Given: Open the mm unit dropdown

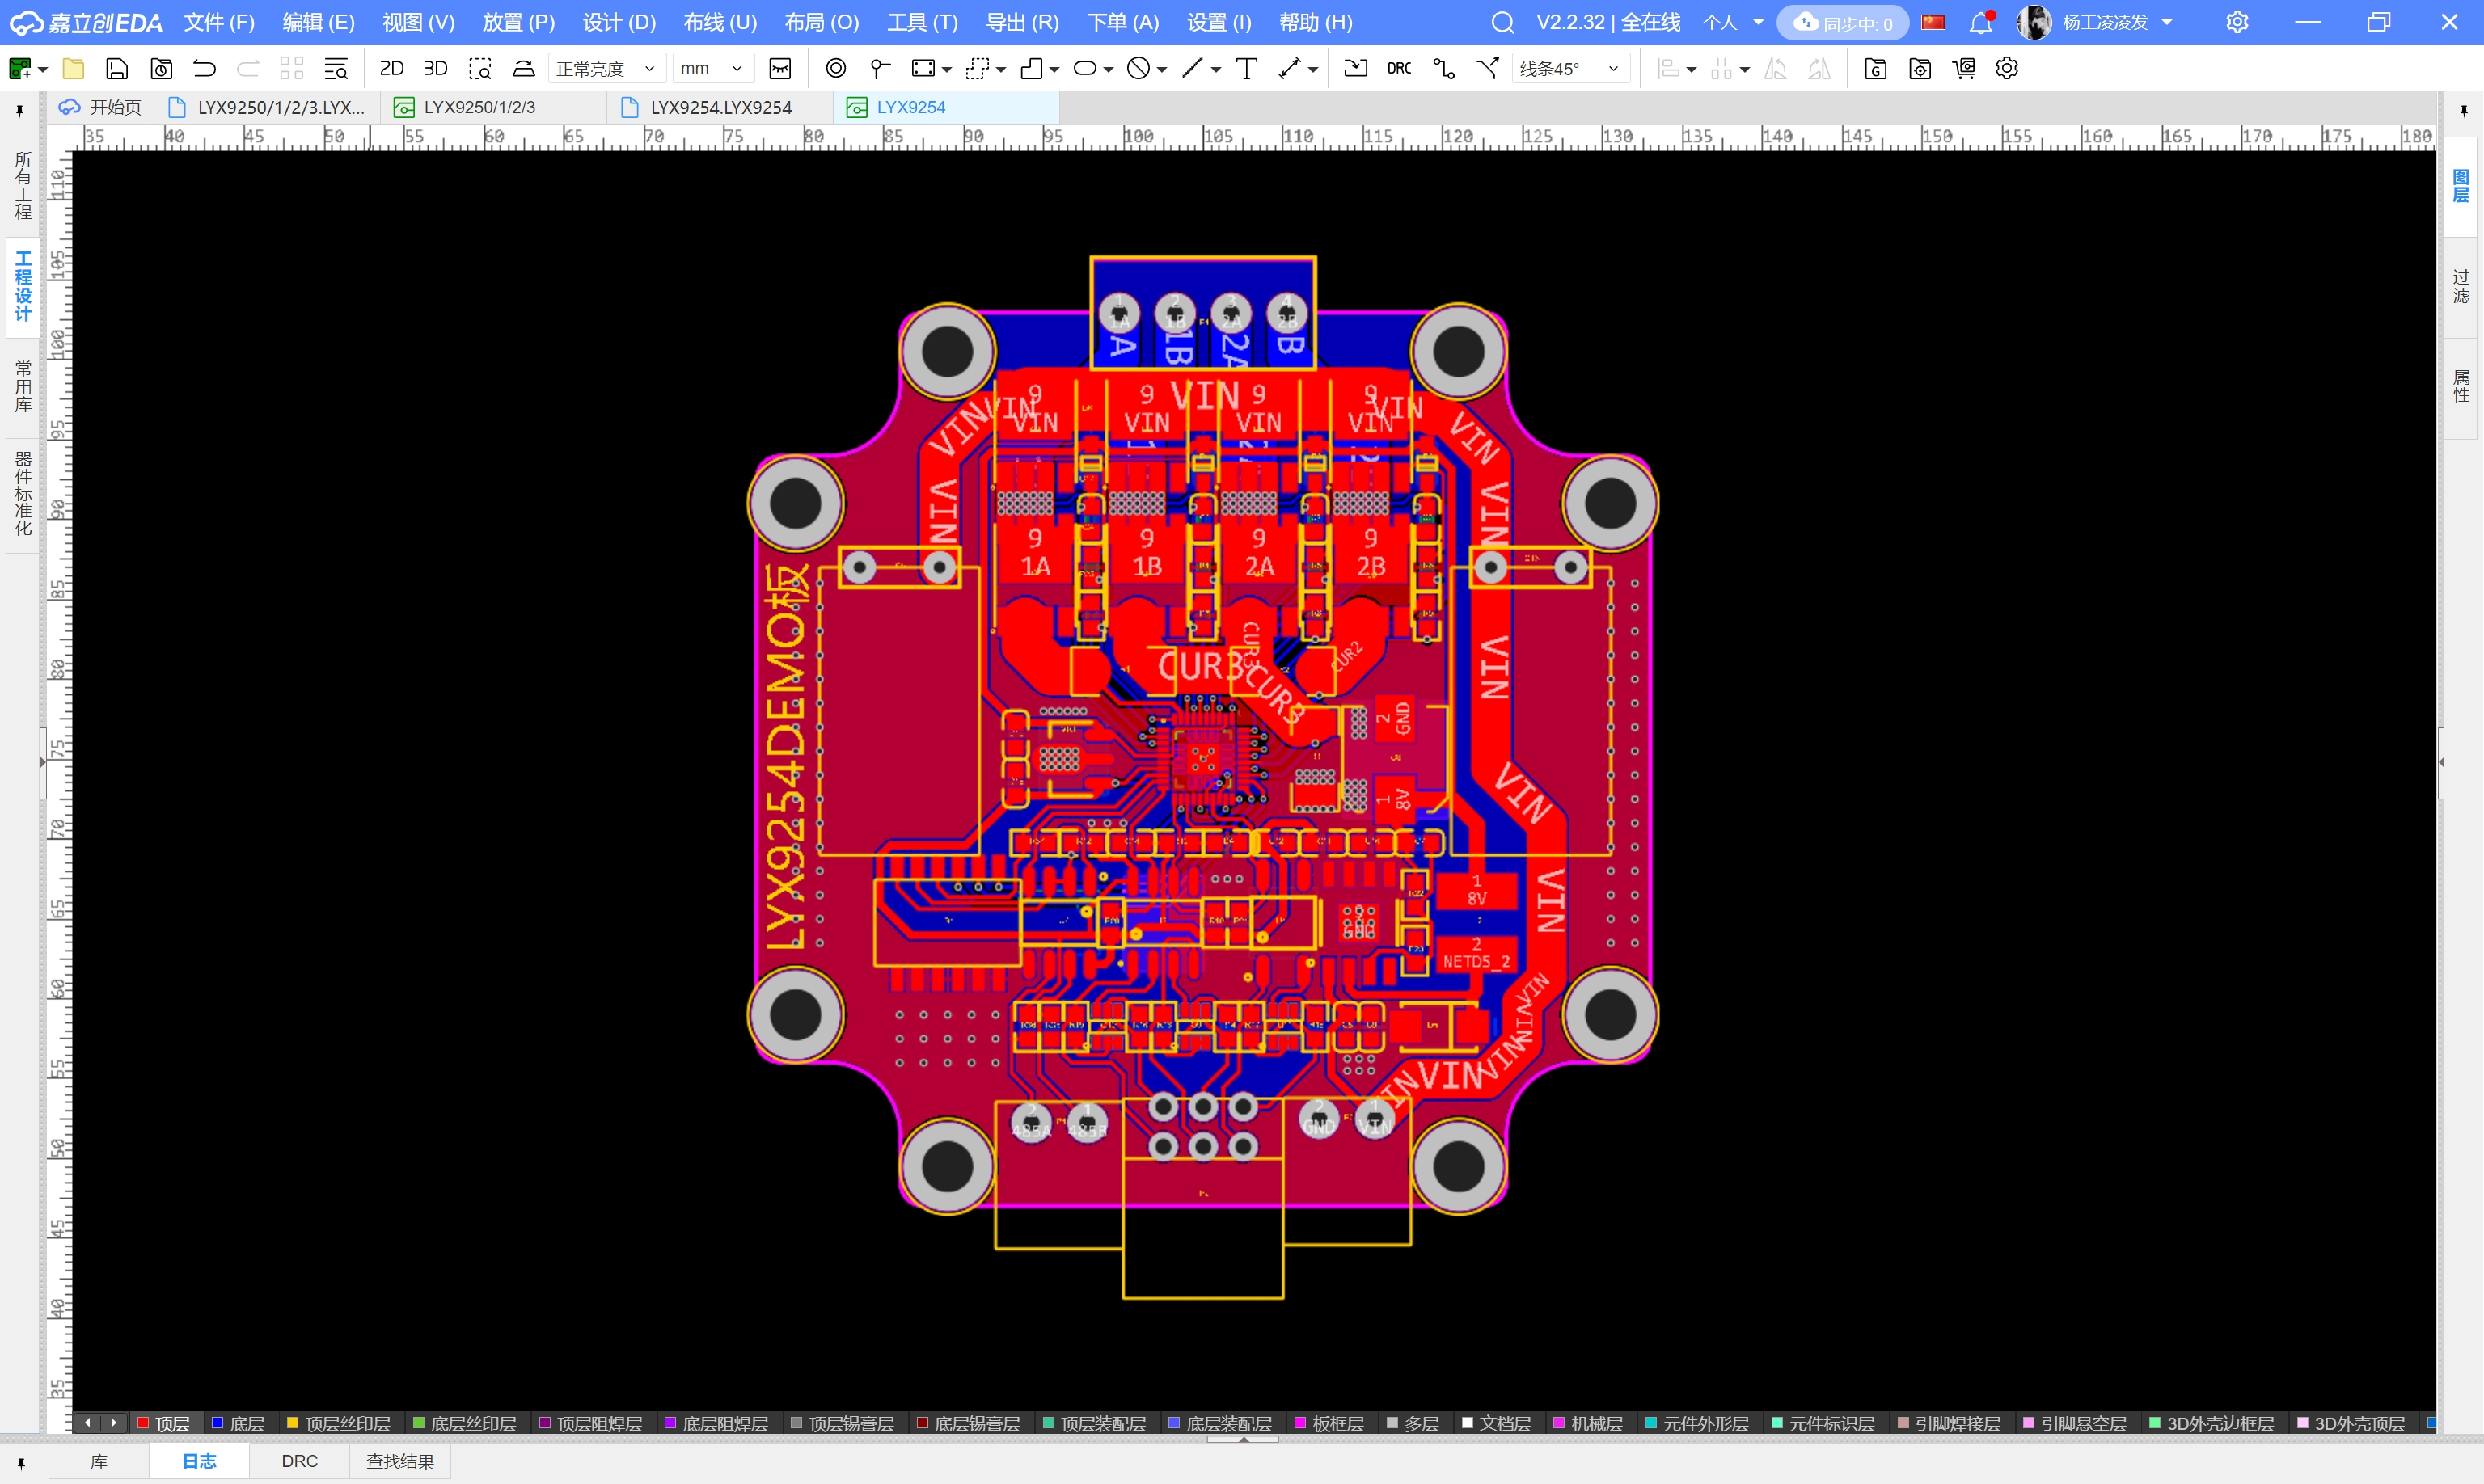Looking at the screenshot, I should click(712, 68).
